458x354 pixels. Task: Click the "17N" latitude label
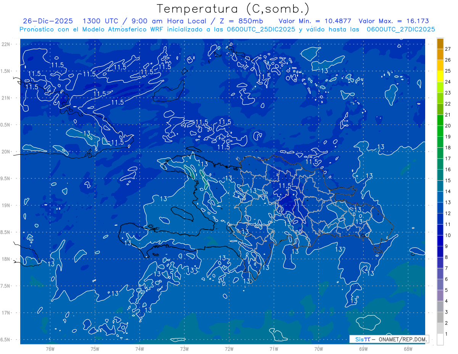pos(6,313)
